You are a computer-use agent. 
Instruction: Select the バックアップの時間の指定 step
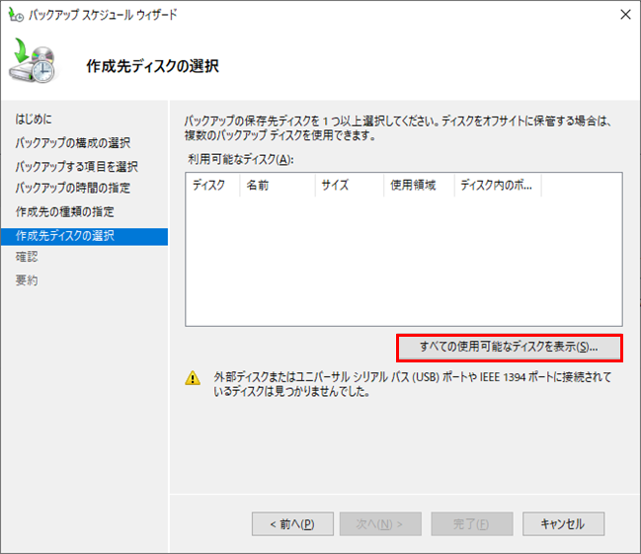pyautogui.click(x=73, y=188)
